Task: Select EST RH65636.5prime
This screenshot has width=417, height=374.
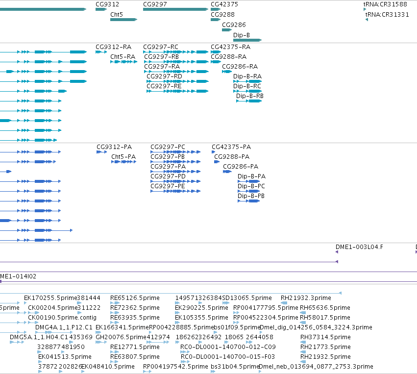Action: 325,308
